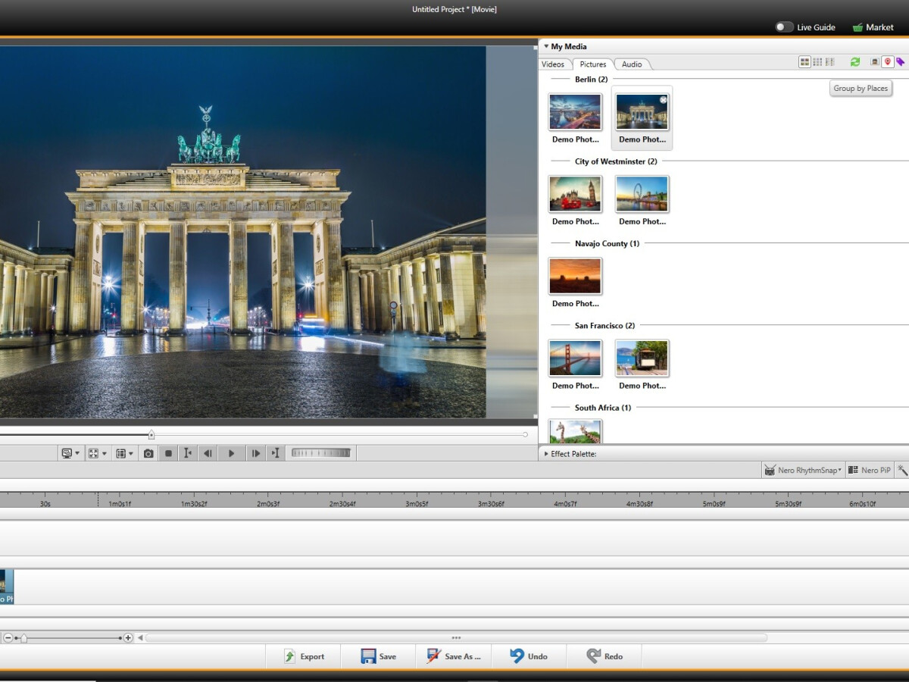
Task: Refresh the media library
Action: (x=855, y=61)
